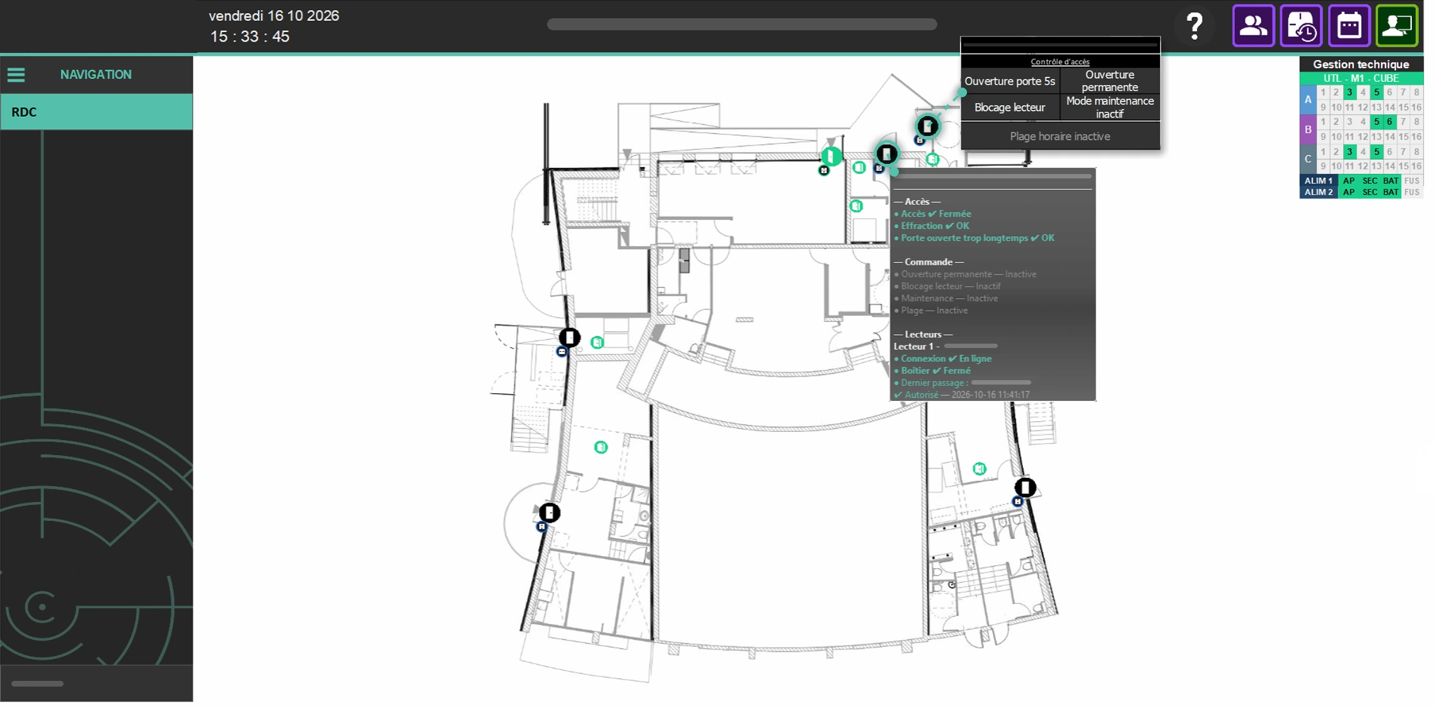Select the black door icon at the east wing

tap(1025, 487)
